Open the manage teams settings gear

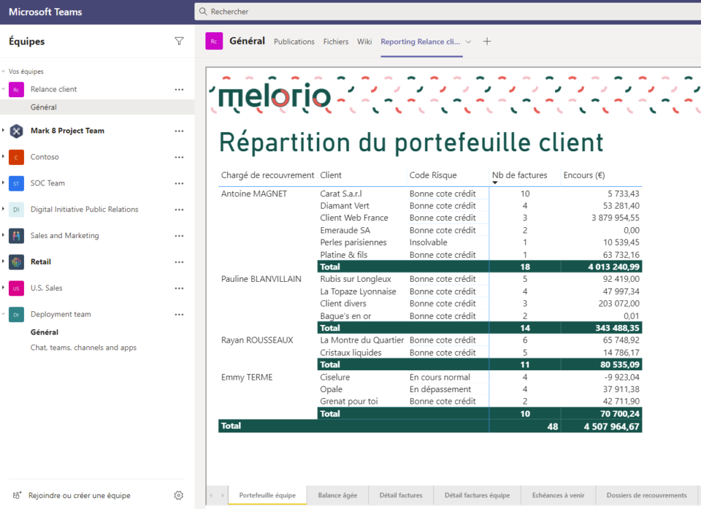[179, 495]
